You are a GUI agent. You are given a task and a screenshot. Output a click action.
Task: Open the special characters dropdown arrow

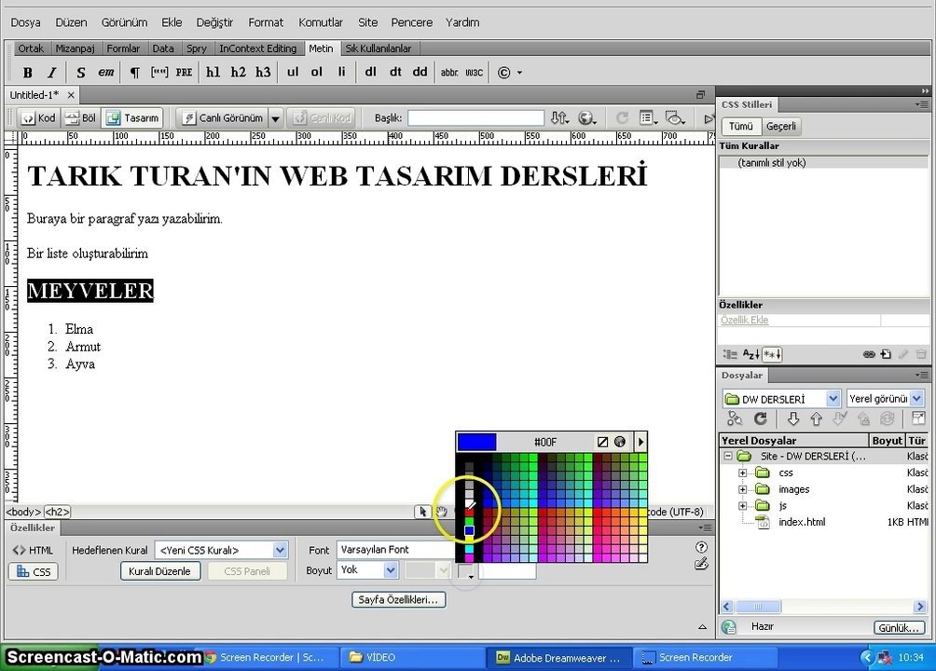(x=519, y=73)
